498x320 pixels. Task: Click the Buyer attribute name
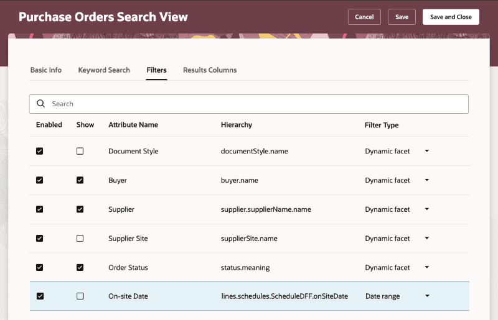118,180
